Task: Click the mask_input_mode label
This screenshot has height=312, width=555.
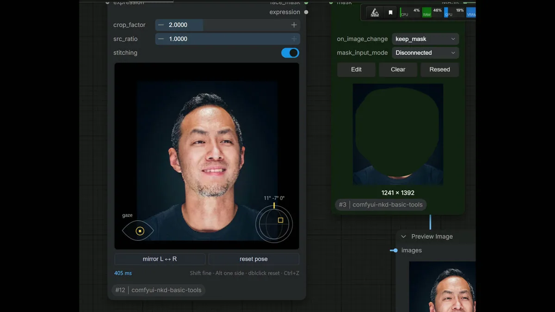Action: pos(362,53)
